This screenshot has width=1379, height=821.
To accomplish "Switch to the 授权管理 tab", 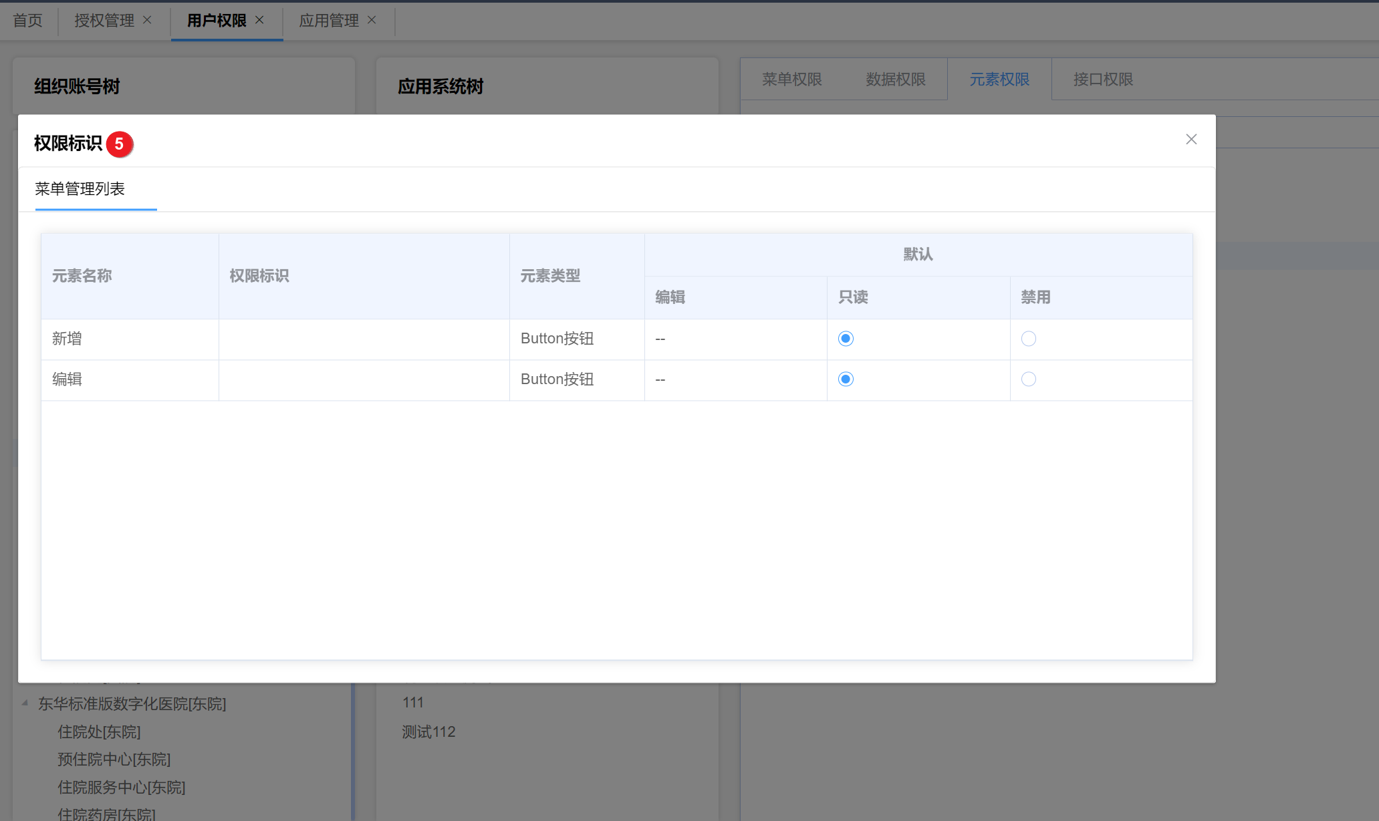I will click(x=104, y=21).
